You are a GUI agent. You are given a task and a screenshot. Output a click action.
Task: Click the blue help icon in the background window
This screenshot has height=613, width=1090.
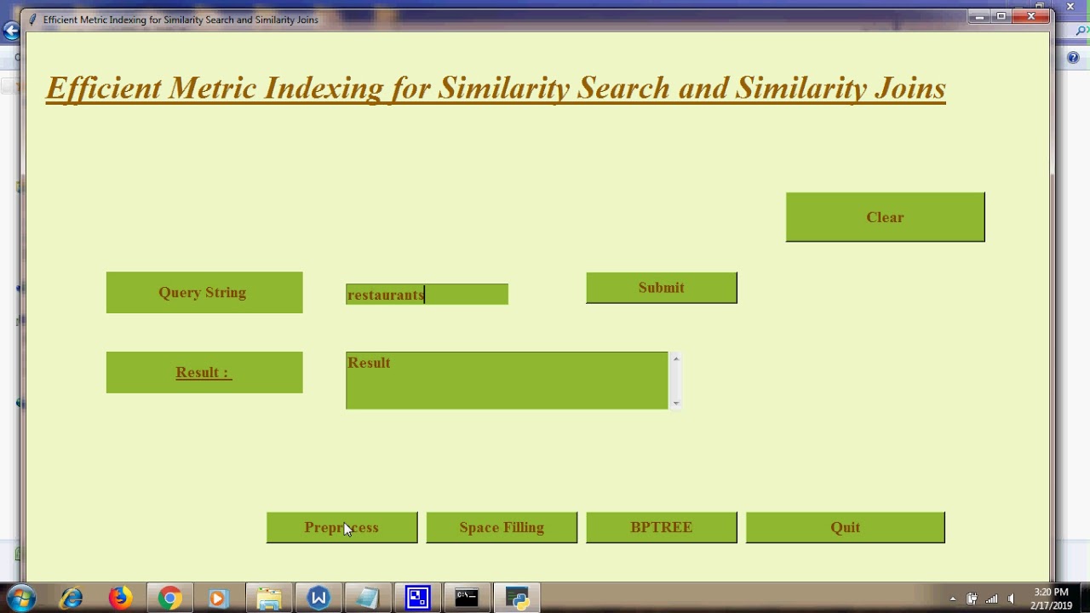(x=1073, y=58)
